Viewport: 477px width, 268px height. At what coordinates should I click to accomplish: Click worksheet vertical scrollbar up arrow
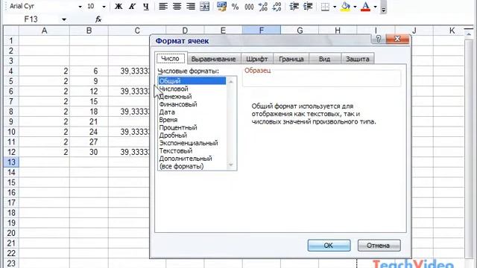click(469, 34)
